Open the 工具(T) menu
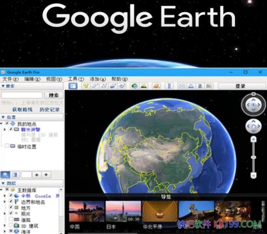 [76, 79]
